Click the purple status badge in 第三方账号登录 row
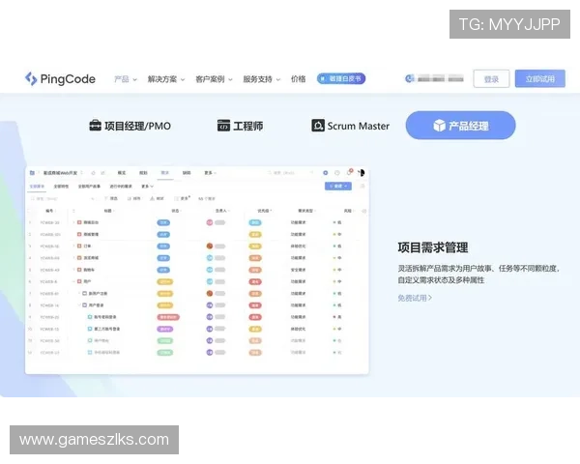Viewport: 580px width, 464px height. point(165,329)
